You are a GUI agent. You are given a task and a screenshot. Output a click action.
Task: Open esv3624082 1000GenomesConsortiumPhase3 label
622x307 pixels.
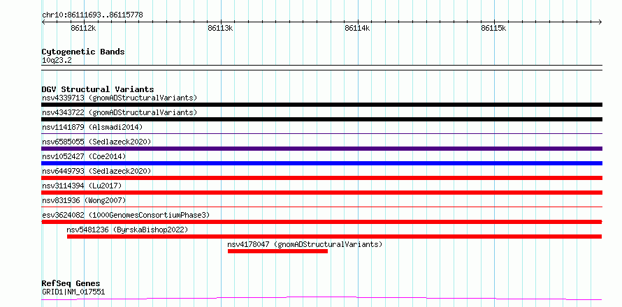126,215
